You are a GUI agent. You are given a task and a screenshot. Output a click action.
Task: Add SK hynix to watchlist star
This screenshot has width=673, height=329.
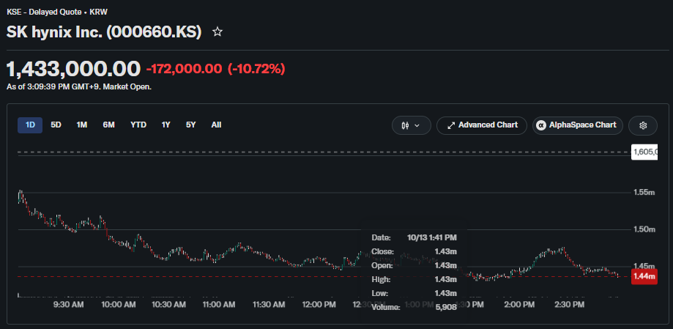(217, 32)
